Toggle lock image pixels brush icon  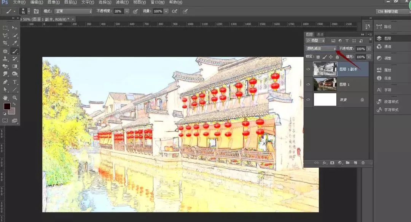pos(325,57)
